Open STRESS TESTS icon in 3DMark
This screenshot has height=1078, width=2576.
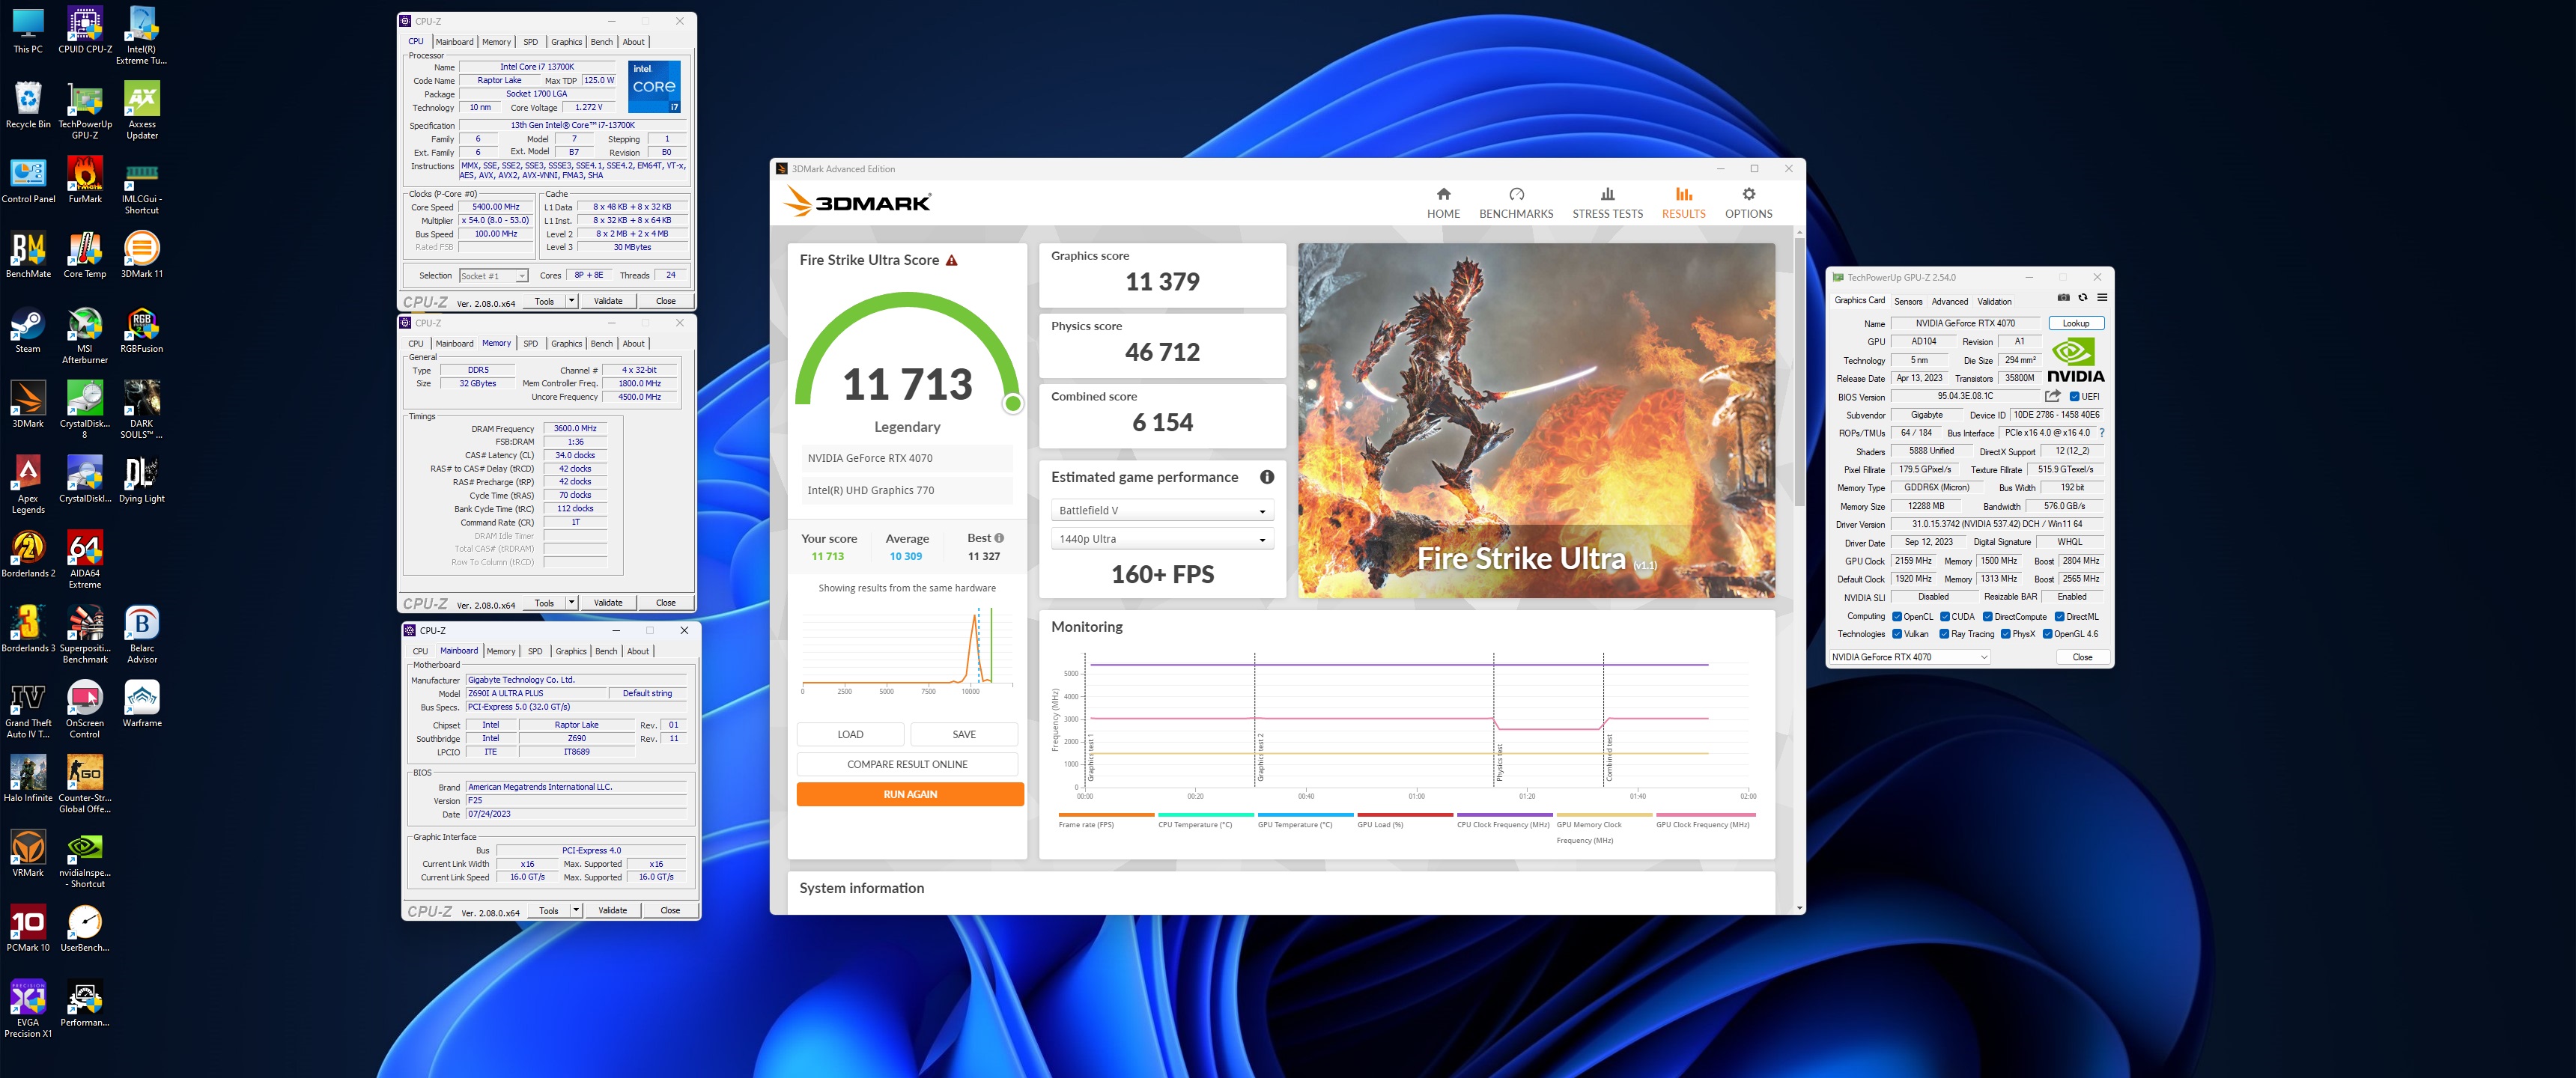click(1607, 194)
